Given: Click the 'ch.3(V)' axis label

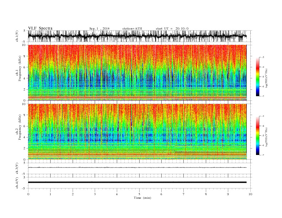Looking at the screenshot, I should point(17,168).
